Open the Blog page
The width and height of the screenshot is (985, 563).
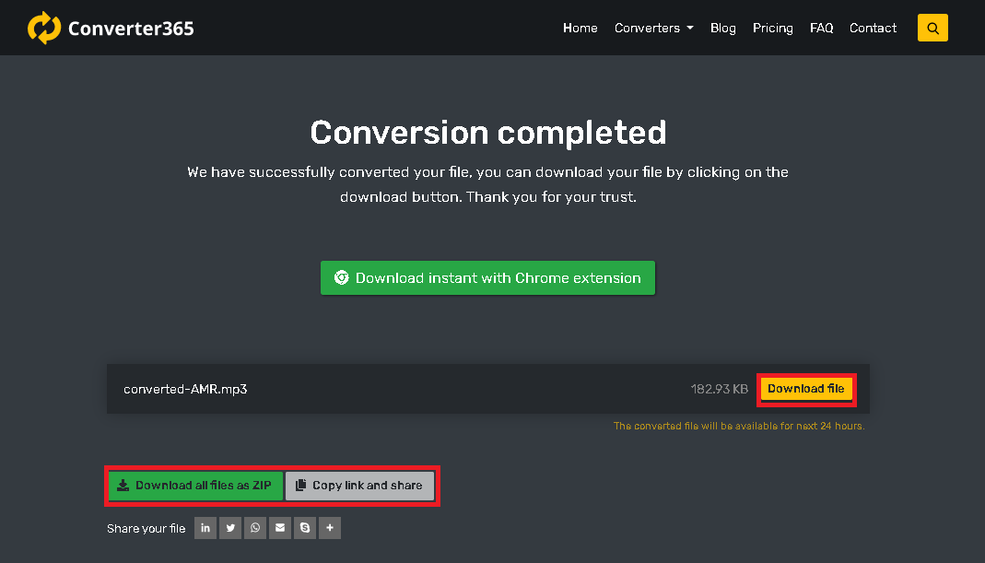pos(722,28)
